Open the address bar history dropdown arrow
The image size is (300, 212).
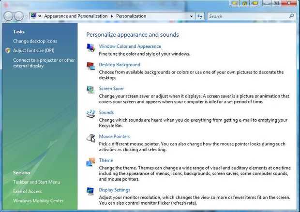pyautogui.click(x=191, y=16)
